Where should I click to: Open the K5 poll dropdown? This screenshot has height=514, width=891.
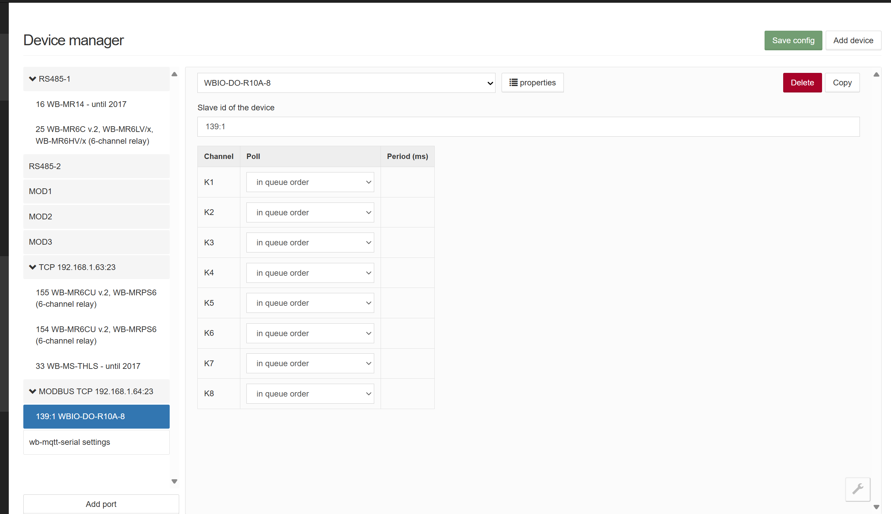click(x=310, y=303)
